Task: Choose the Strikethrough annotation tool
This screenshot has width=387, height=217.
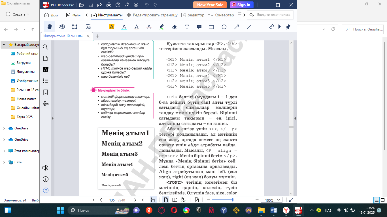Action: click(x=149, y=27)
